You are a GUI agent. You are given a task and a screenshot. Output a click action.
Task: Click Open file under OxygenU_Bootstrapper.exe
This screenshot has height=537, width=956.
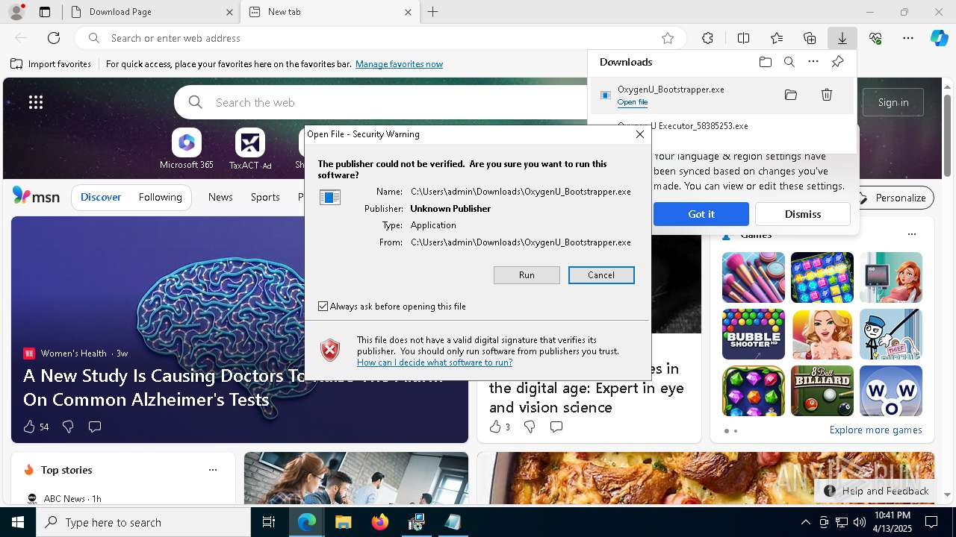[633, 102]
